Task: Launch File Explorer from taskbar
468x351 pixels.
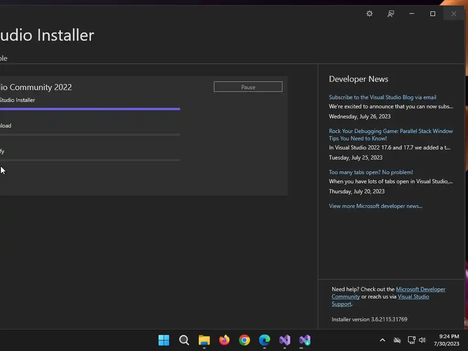Action: click(204, 340)
